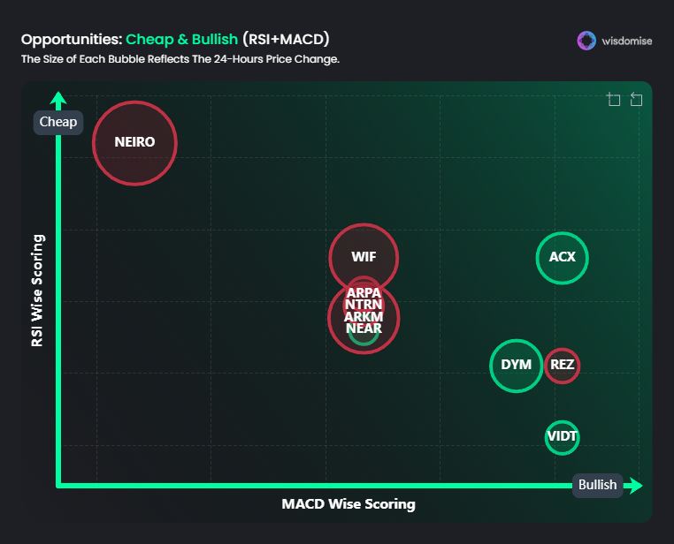This screenshot has height=544, width=674.
Task: Click the zoom area select icon
Action: click(613, 99)
